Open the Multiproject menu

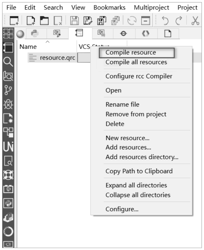151,8
